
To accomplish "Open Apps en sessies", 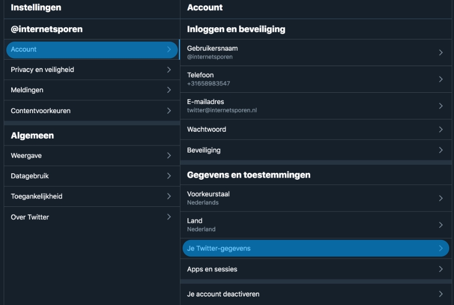I will coord(315,269).
